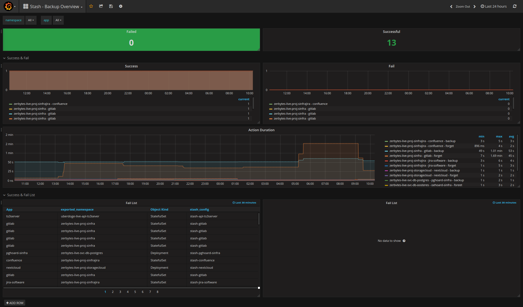
Task: Open the Grafana logo main menu
Action: tap(9, 6)
